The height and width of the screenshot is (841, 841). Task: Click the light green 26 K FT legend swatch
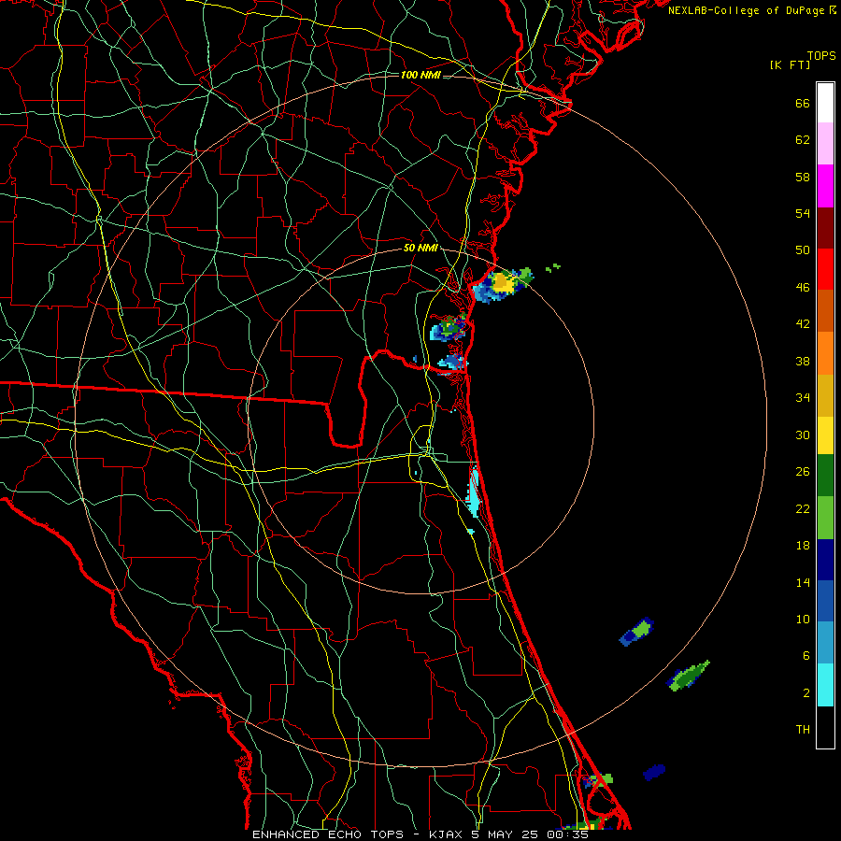click(x=825, y=518)
